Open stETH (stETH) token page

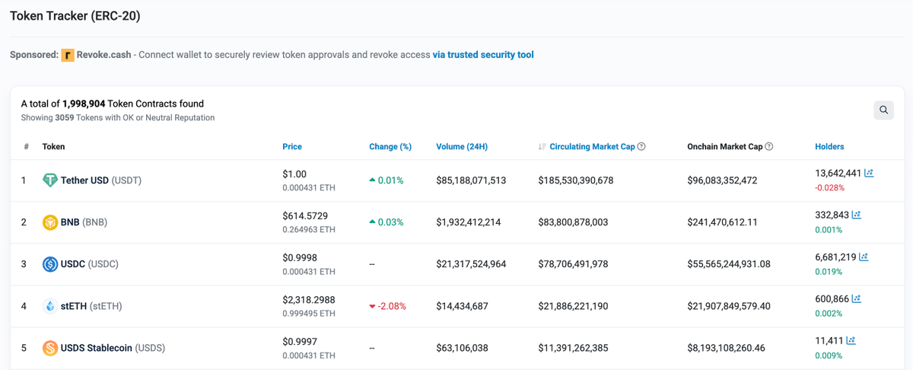click(x=91, y=306)
